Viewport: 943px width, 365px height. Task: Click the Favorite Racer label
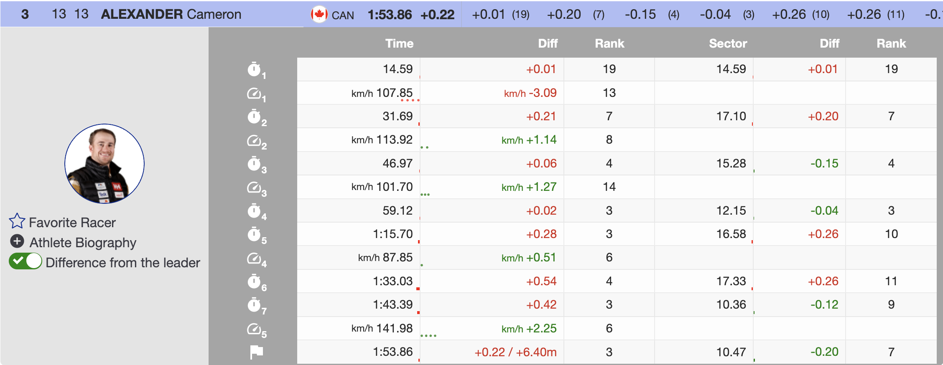click(72, 223)
